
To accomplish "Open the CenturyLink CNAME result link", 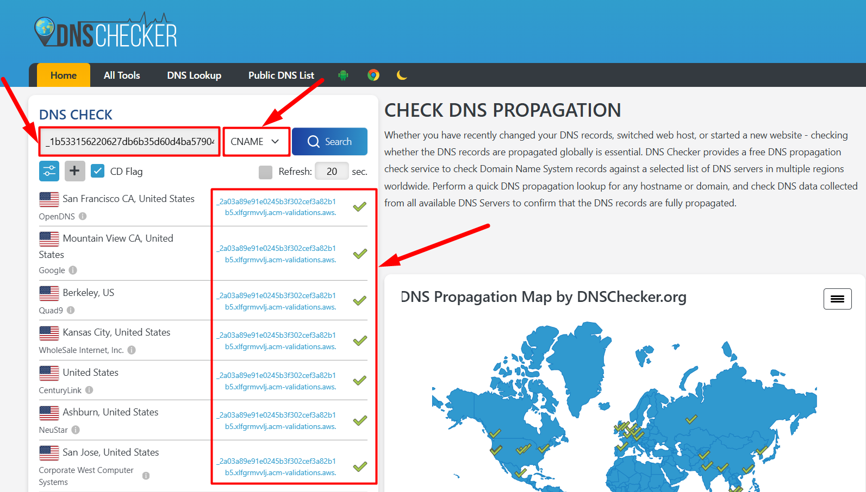I will 277,381.
